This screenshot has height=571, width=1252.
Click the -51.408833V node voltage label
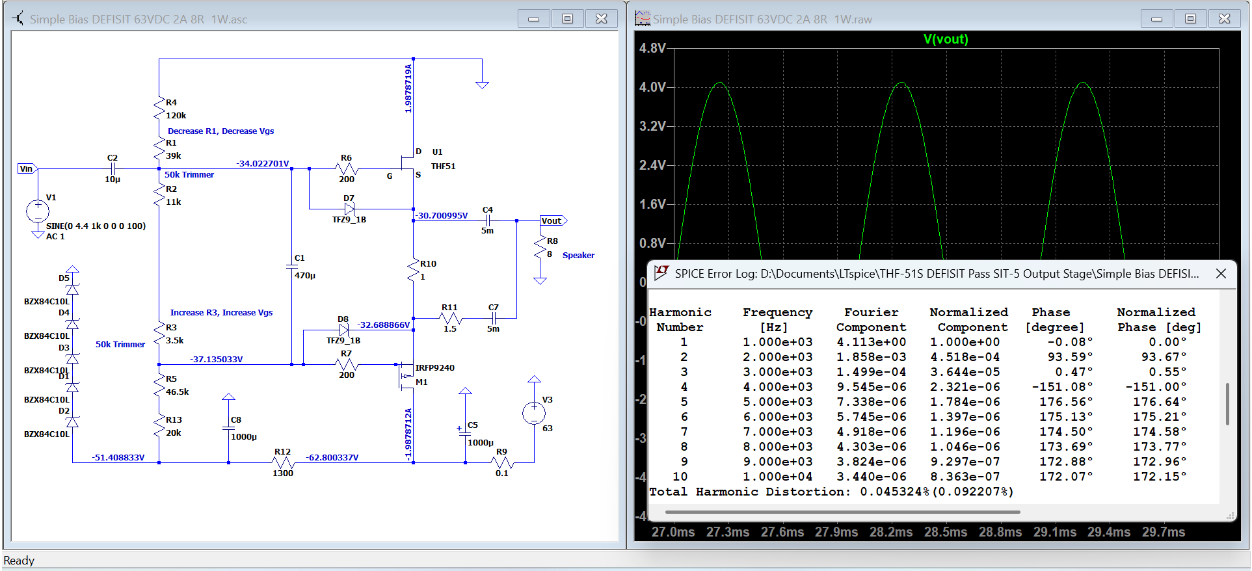(118, 457)
